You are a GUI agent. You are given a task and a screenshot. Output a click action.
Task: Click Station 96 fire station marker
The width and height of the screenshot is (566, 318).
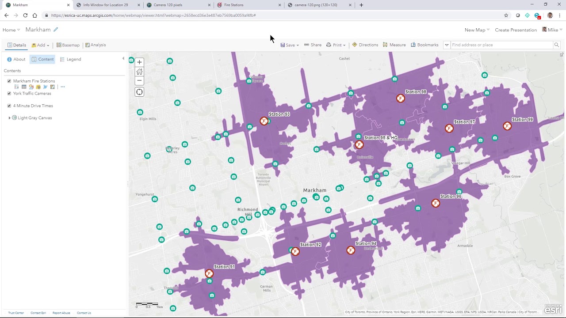(x=436, y=203)
